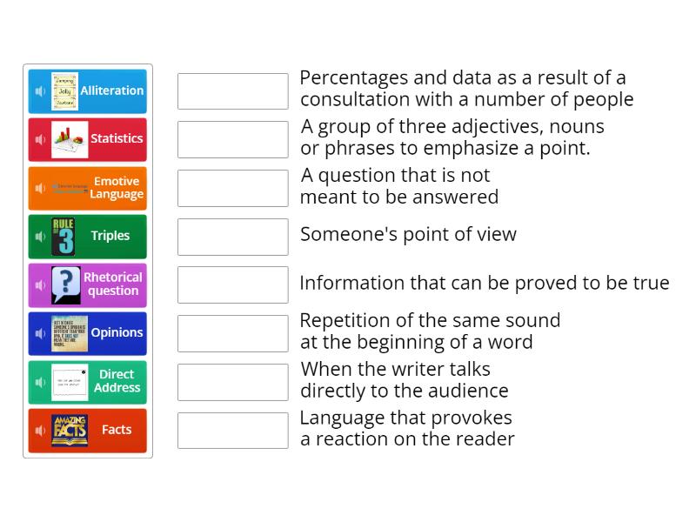
Task: Play audio for the Alliteration tile
Action: (x=40, y=91)
